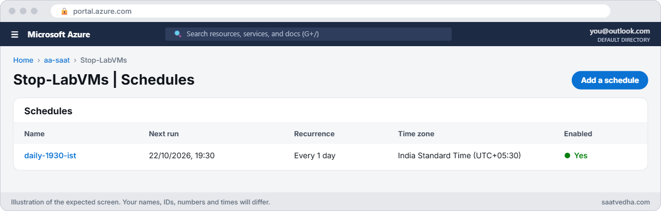Image resolution: width=661 pixels, height=211 pixels.
Task: Open the daily-1930-ist schedule
Action: (x=50, y=156)
